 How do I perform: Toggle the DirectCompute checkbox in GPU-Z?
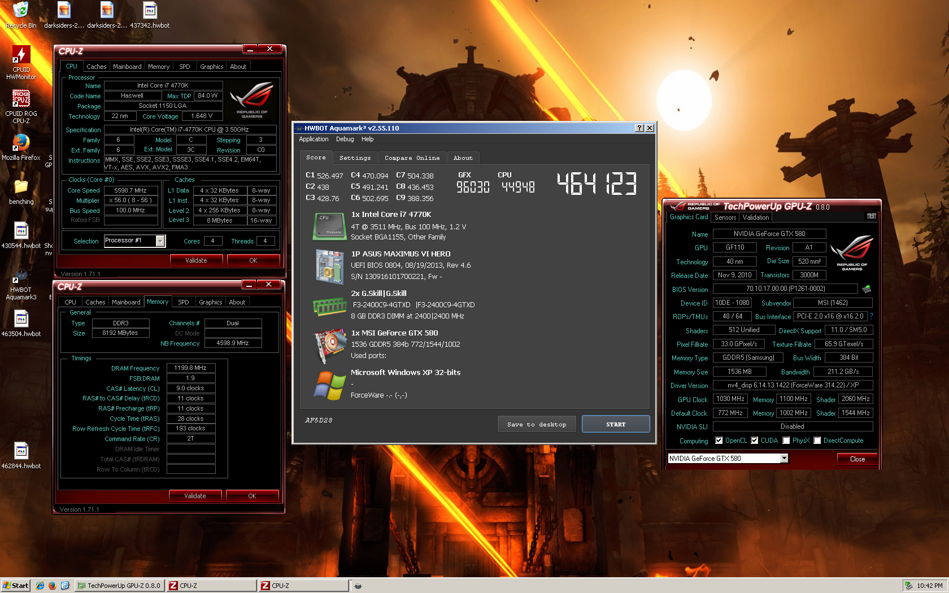tap(817, 441)
